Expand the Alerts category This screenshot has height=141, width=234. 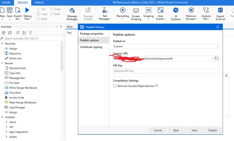click(6, 122)
